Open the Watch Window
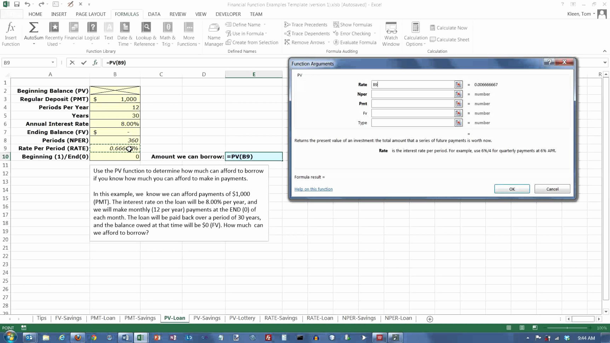610x343 pixels. tap(391, 34)
